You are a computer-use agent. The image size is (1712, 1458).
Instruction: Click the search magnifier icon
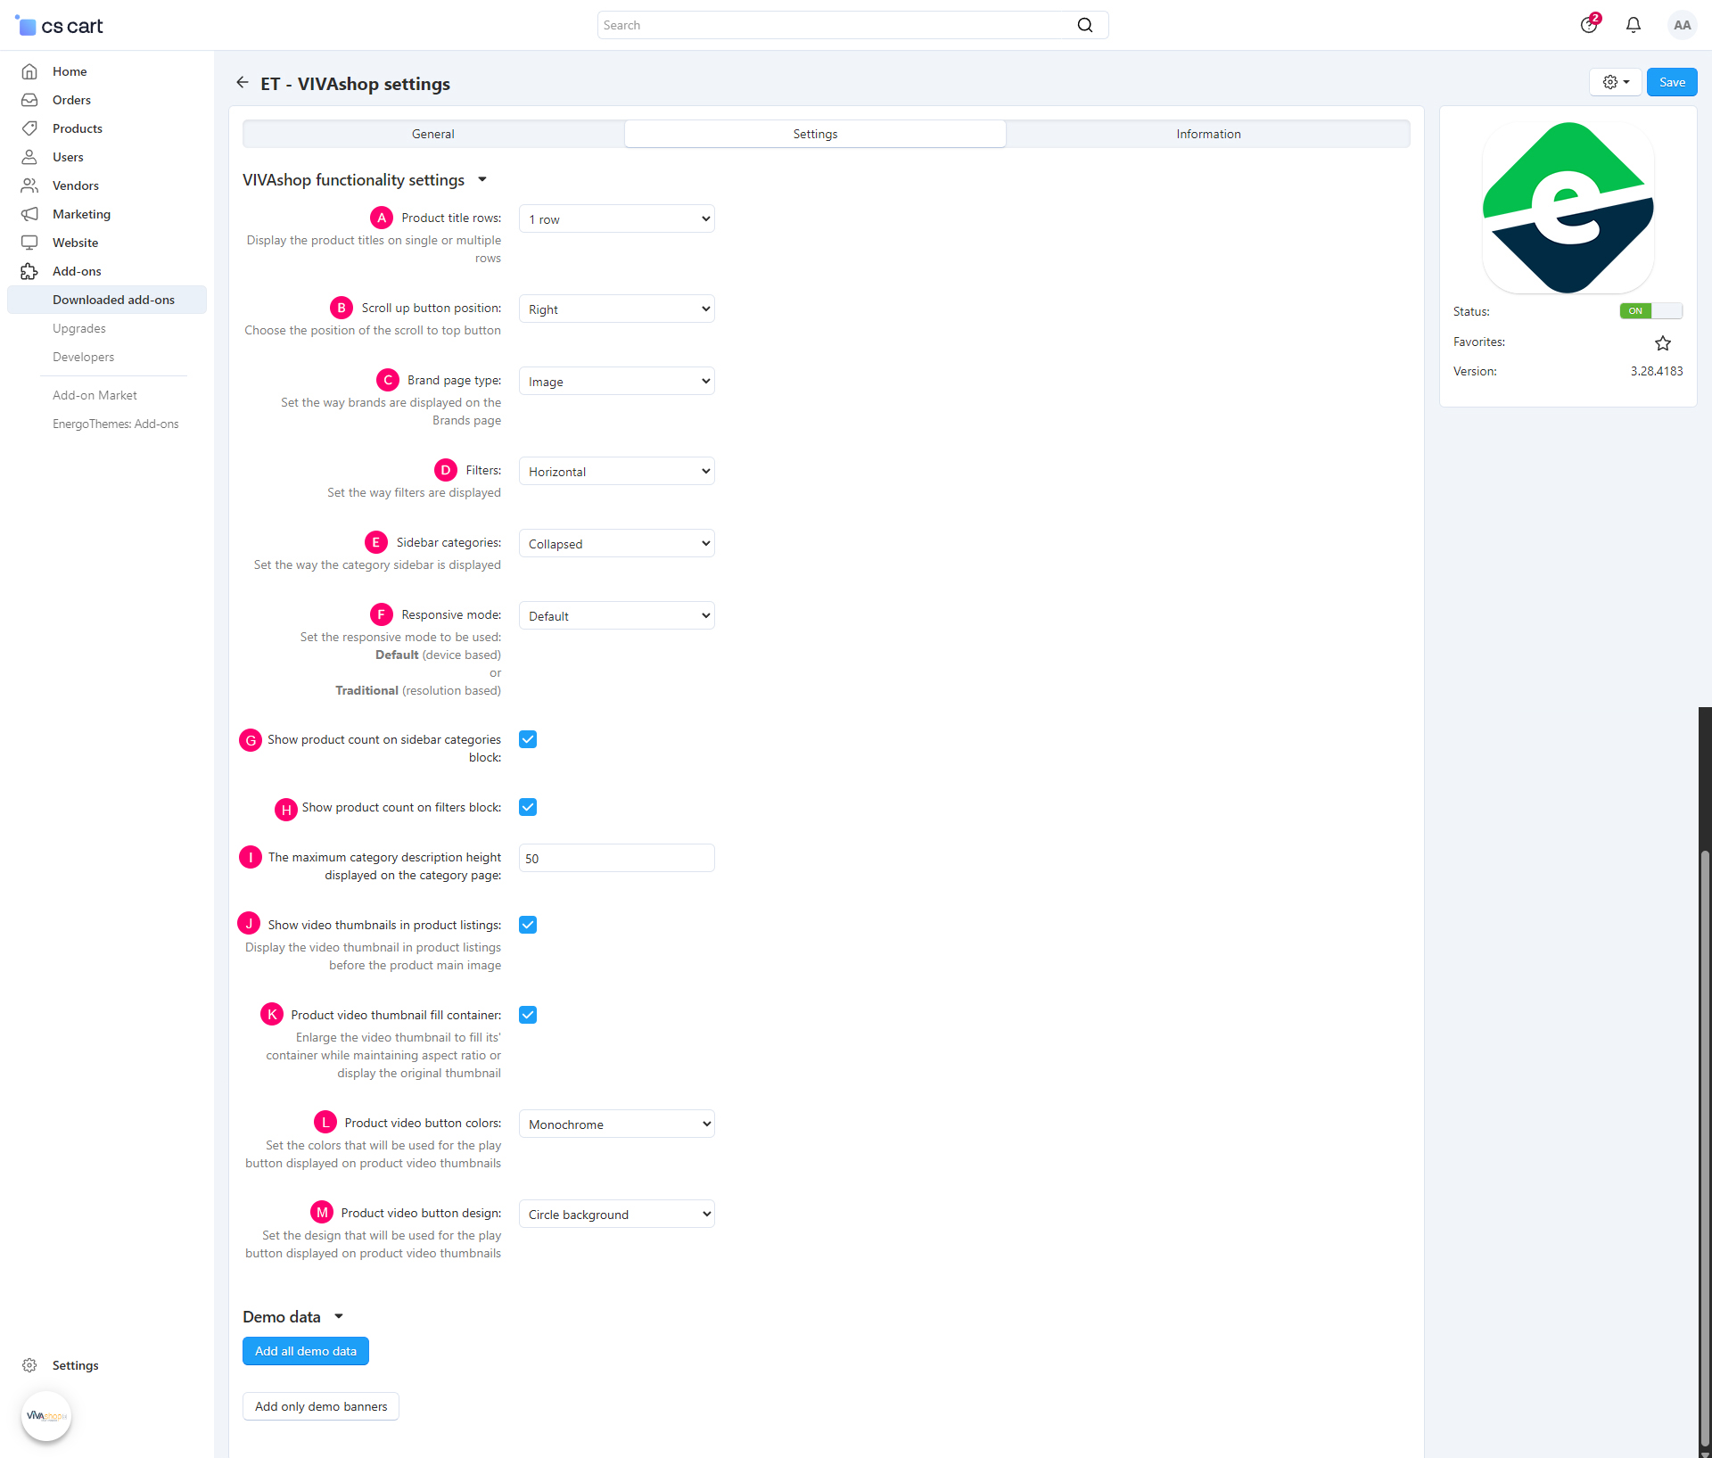point(1084,25)
